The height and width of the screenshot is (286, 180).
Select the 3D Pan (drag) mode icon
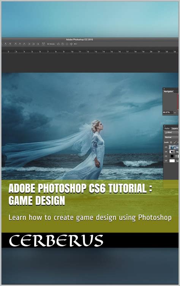pyautogui.click(x=67, y=44)
